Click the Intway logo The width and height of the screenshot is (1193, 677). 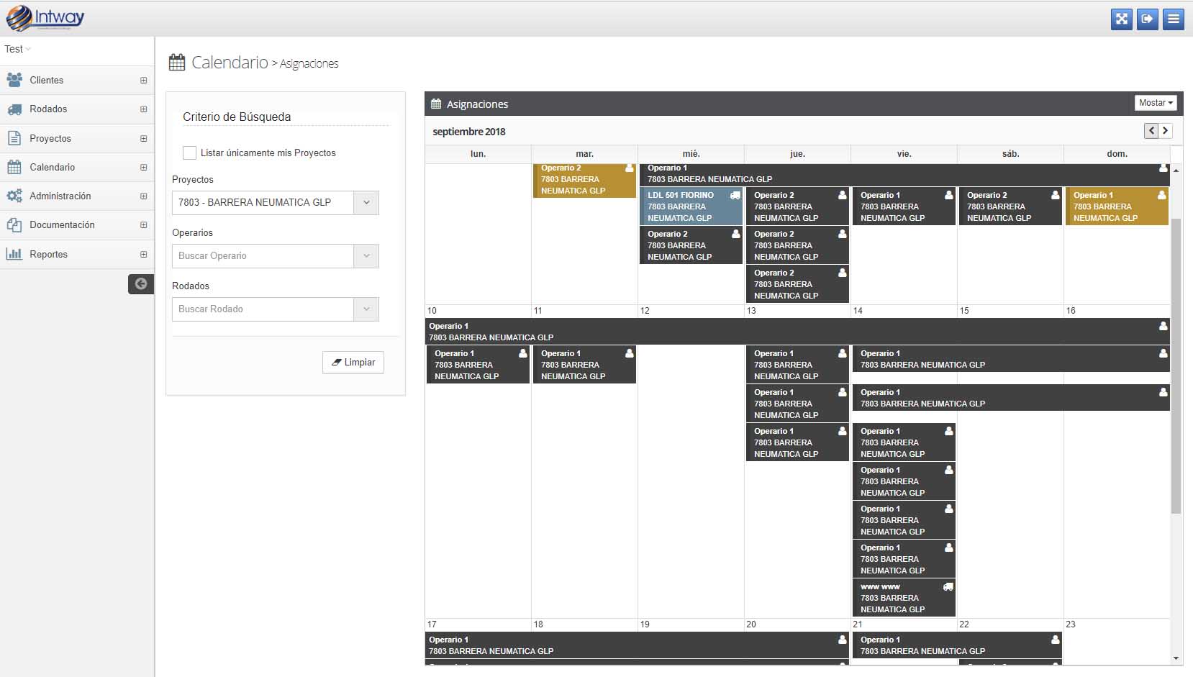(46, 18)
